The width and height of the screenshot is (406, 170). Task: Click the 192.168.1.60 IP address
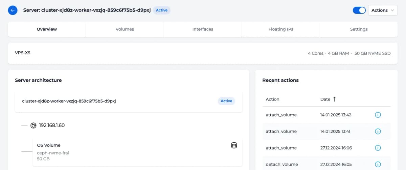(x=52, y=125)
